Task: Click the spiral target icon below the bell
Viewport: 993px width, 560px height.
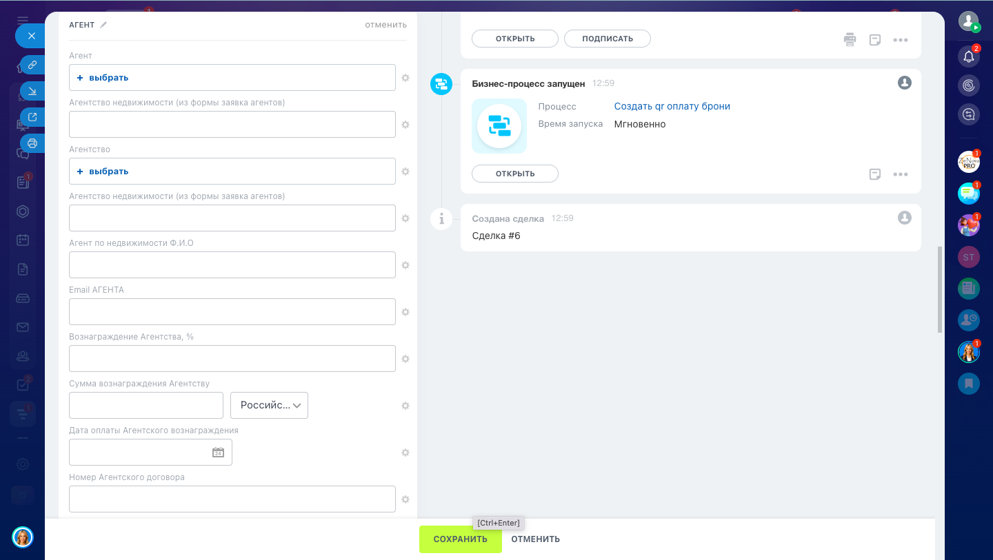Action: 969,85
